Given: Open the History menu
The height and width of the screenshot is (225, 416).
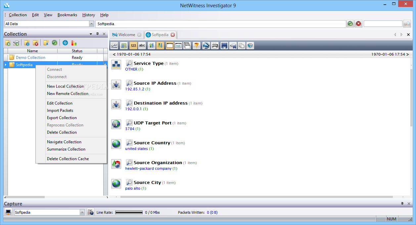Looking at the screenshot, I should coord(89,15).
